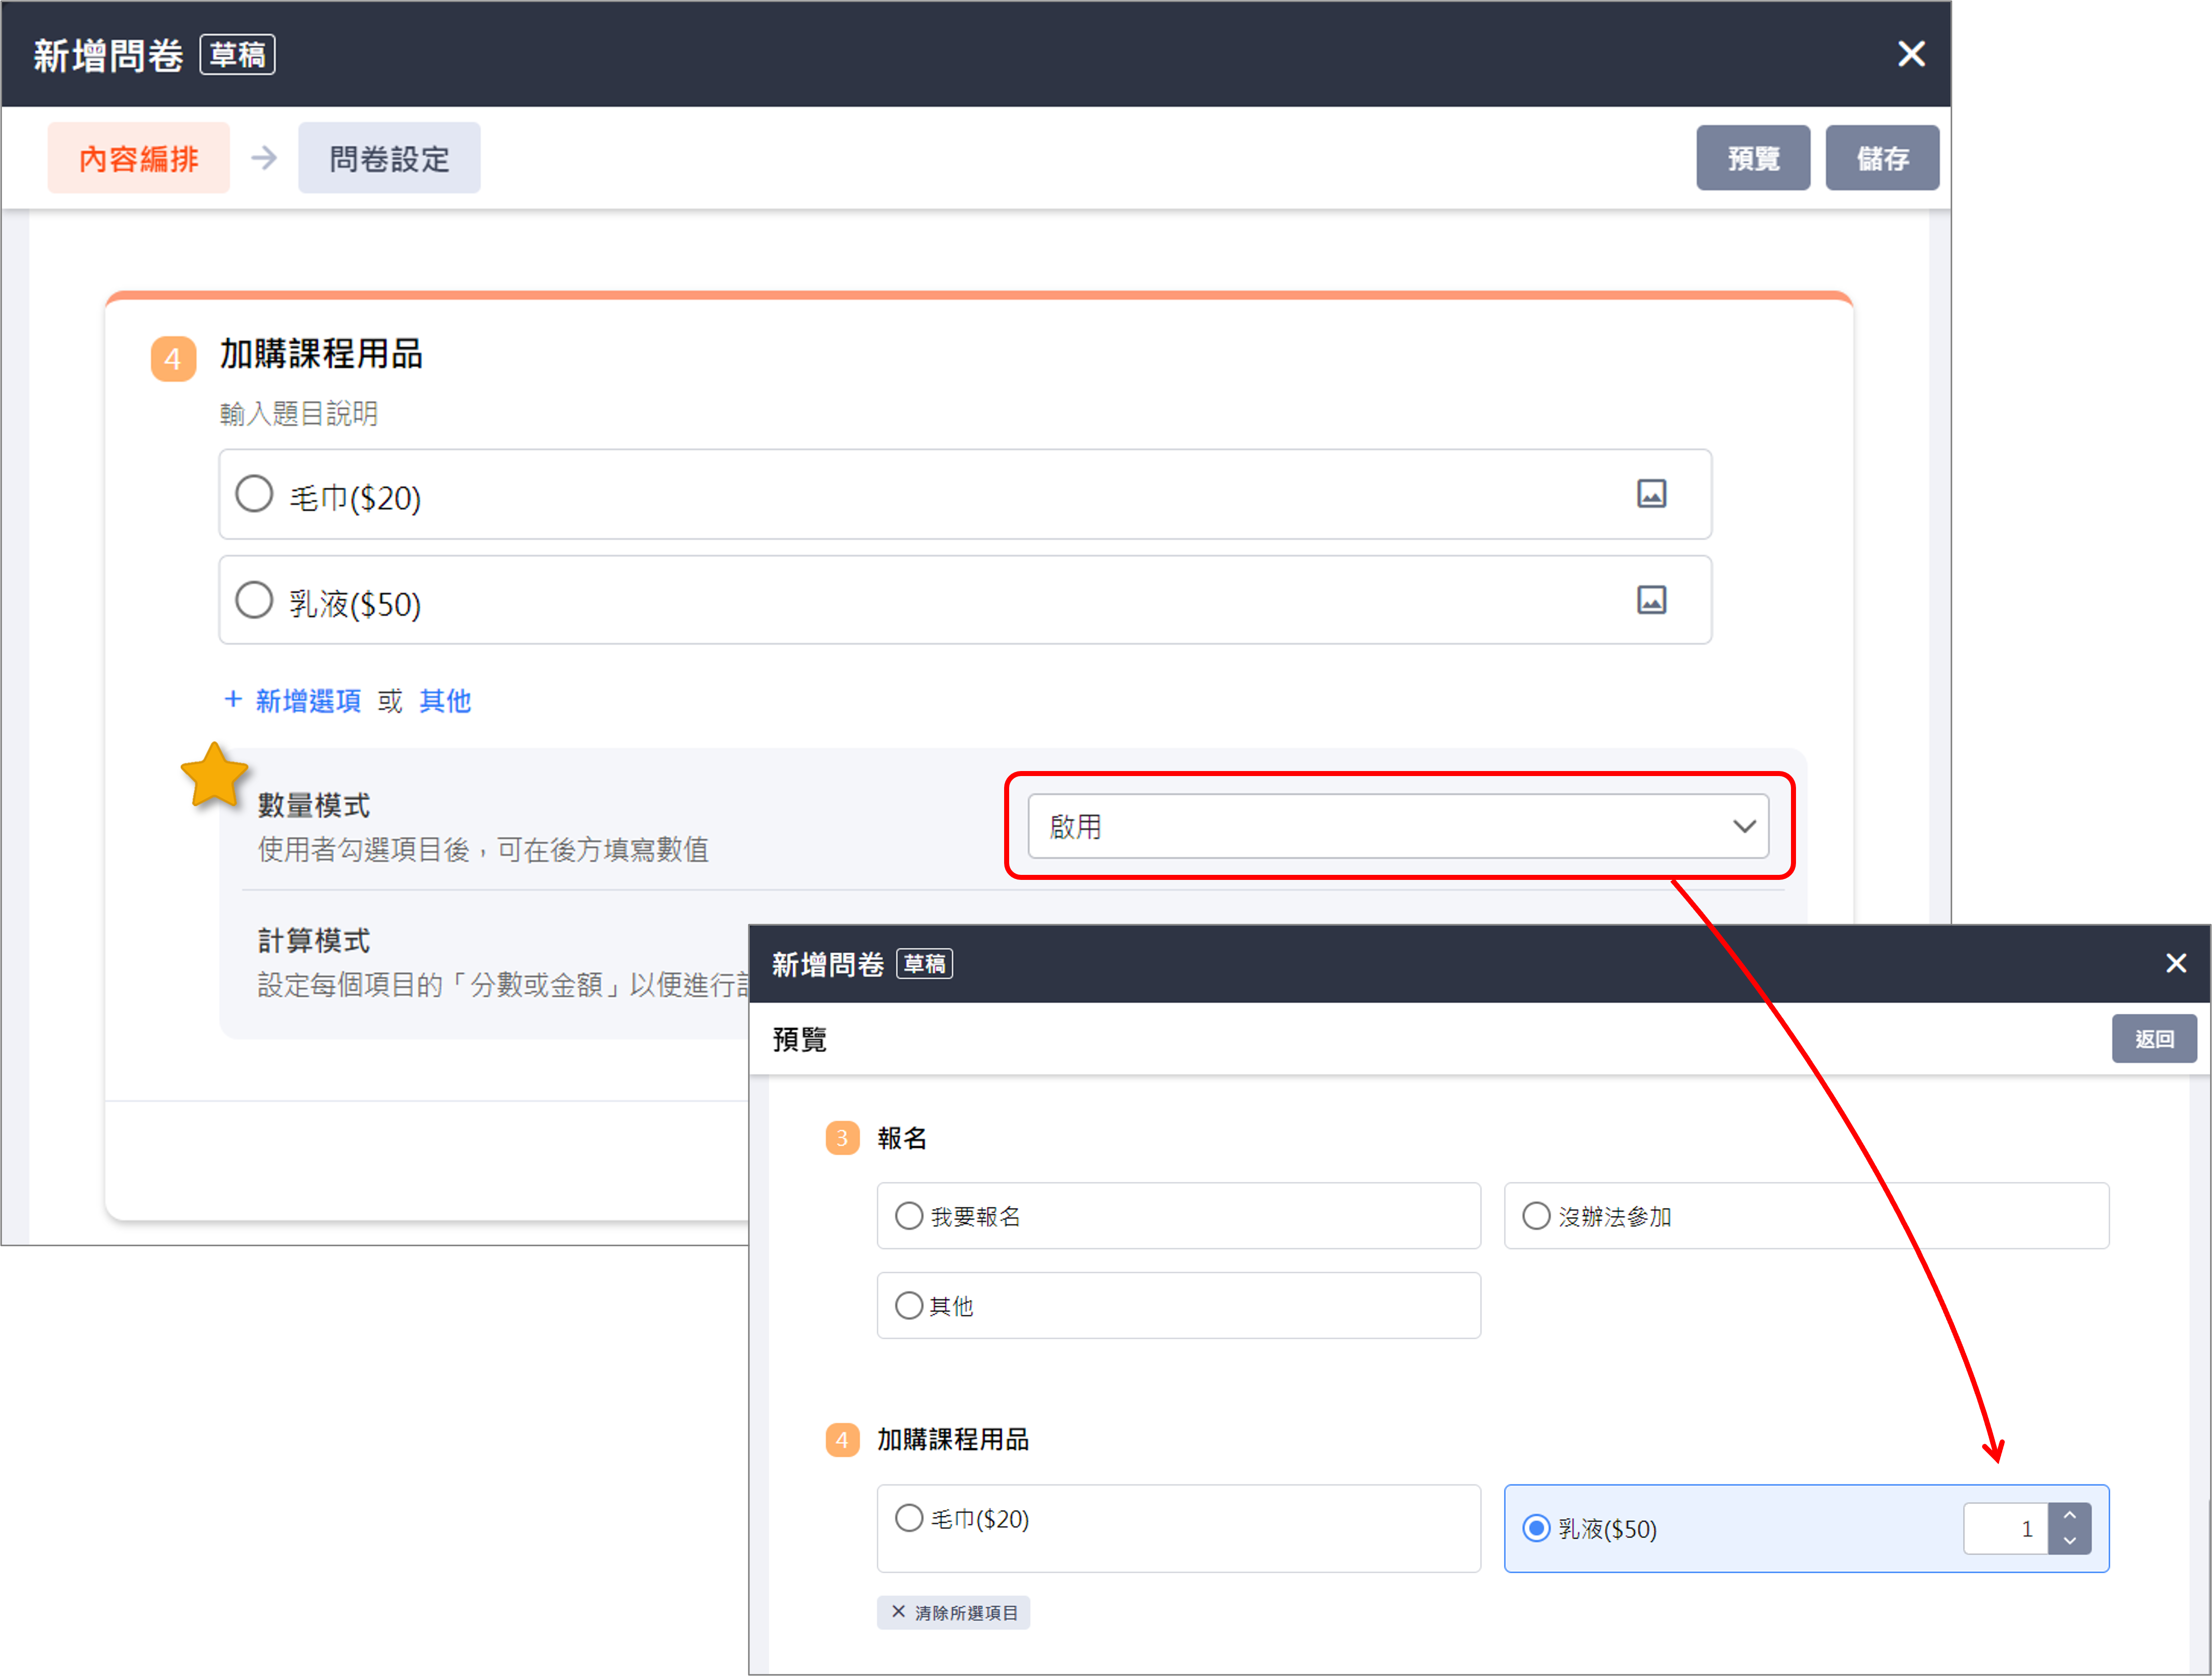Click the 預覽 button
The height and width of the screenshot is (1676, 2212).
(x=1753, y=158)
